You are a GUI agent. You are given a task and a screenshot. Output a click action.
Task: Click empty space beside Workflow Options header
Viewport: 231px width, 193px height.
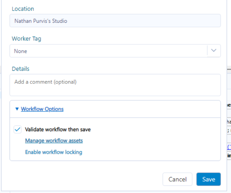[142, 109]
